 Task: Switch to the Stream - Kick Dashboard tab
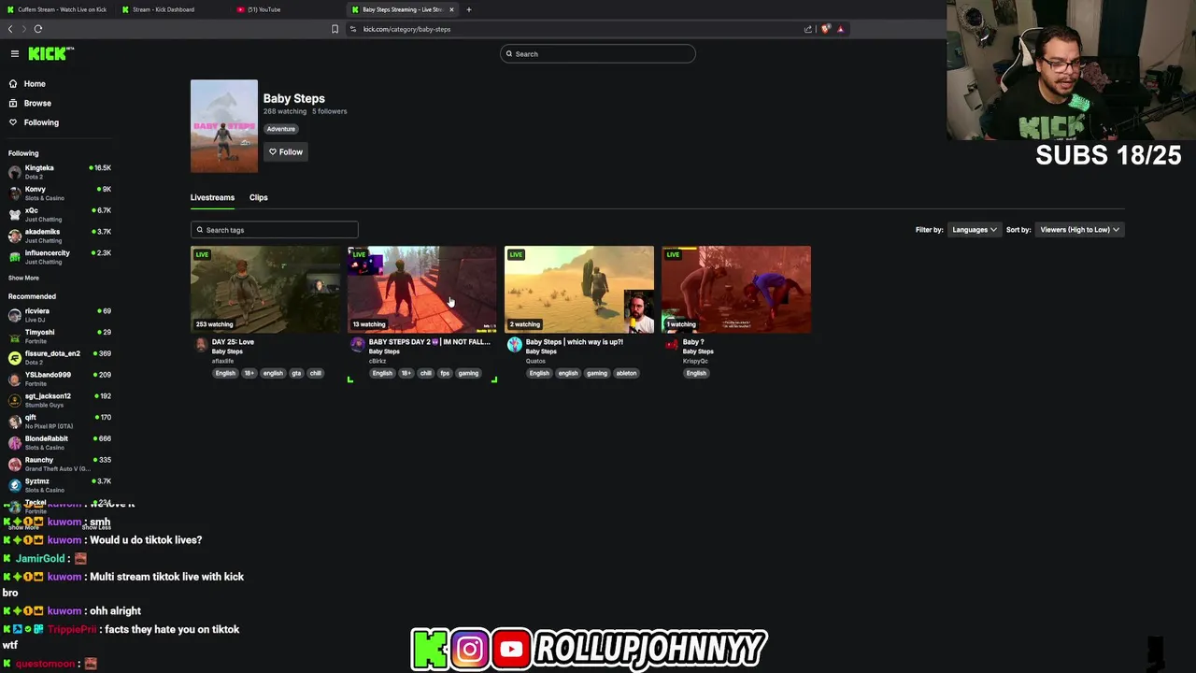pos(164,9)
